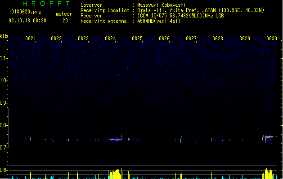Screen dimensions: 283x179
Task: Click the yellow intensity peak below 0630
Action: point(268,174)
